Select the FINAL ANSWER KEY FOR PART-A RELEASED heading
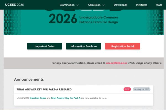This screenshot has height=110, width=166. tap(44, 89)
